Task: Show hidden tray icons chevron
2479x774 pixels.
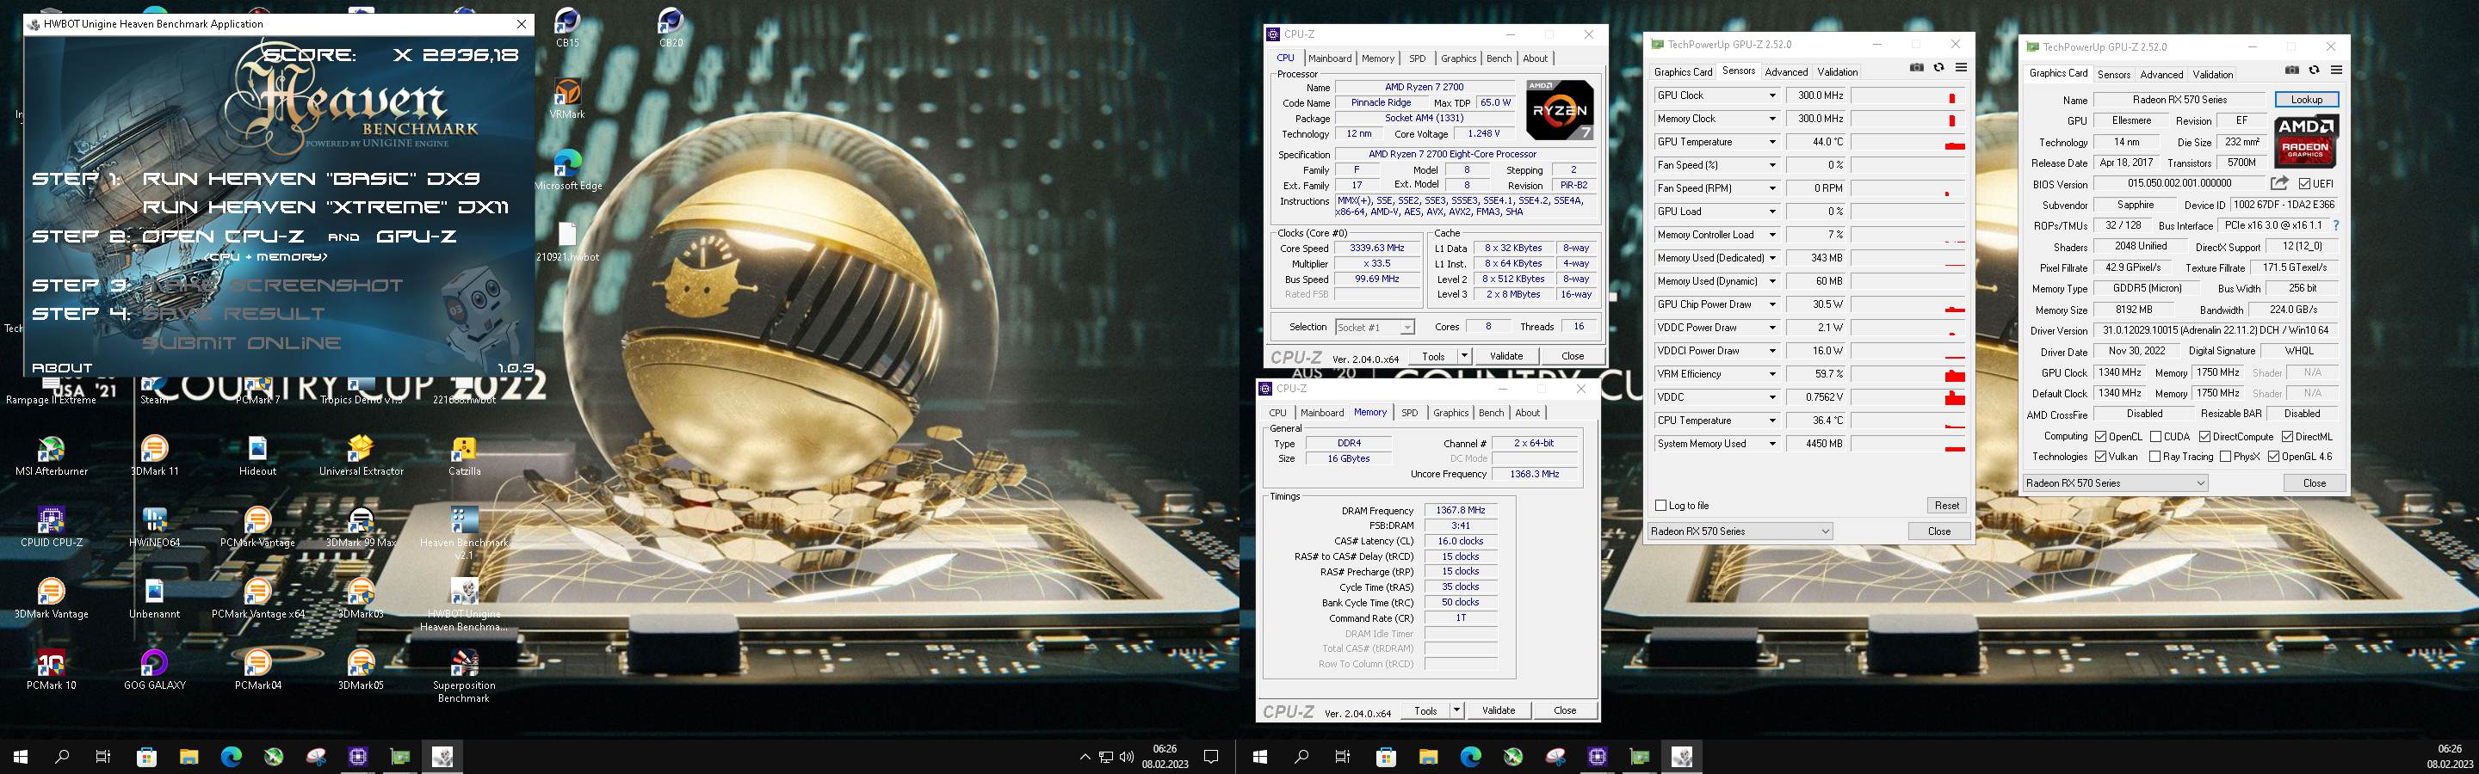Action: click(1085, 757)
